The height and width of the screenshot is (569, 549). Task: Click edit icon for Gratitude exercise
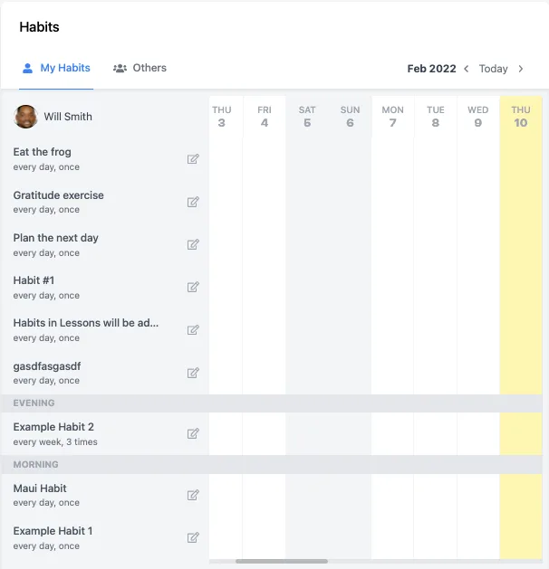point(193,202)
